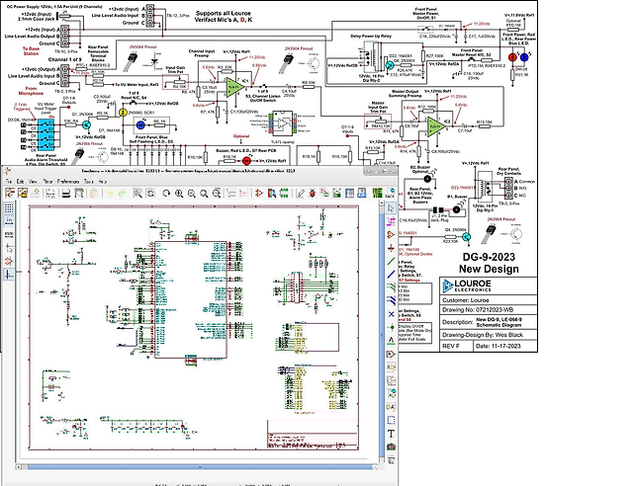This screenshot has height=486, width=636.
Task: Toggle hidden pins visibility
Action: pyautogui.click(x=9, y=261)
